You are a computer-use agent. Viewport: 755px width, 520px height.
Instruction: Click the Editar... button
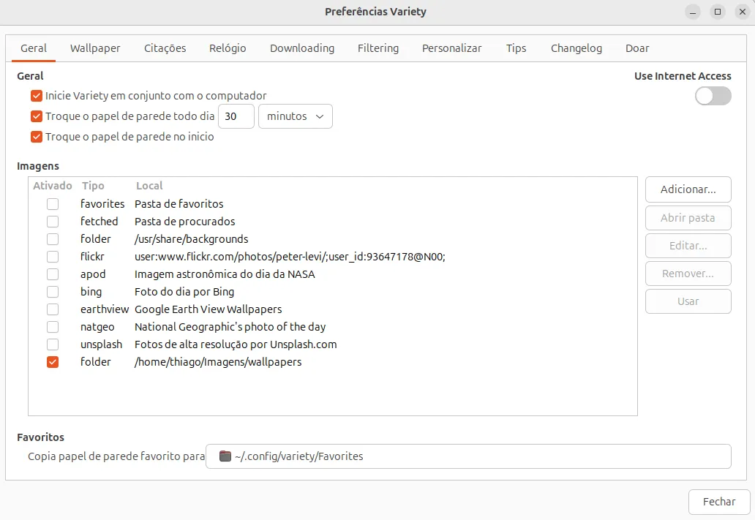pyautogui.click(x=688, y=246)
